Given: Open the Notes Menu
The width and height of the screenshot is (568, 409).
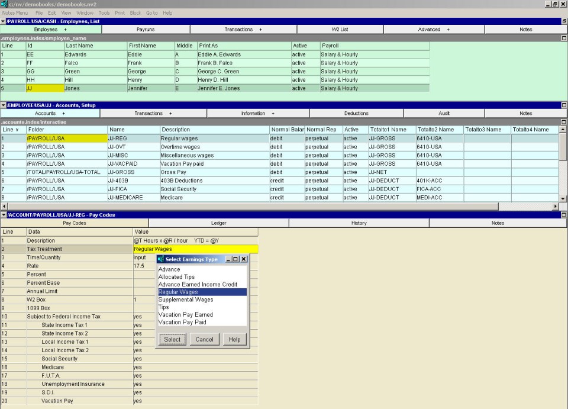Looking at the screenshot, I should pyautogui.click(x=15, y=12).
